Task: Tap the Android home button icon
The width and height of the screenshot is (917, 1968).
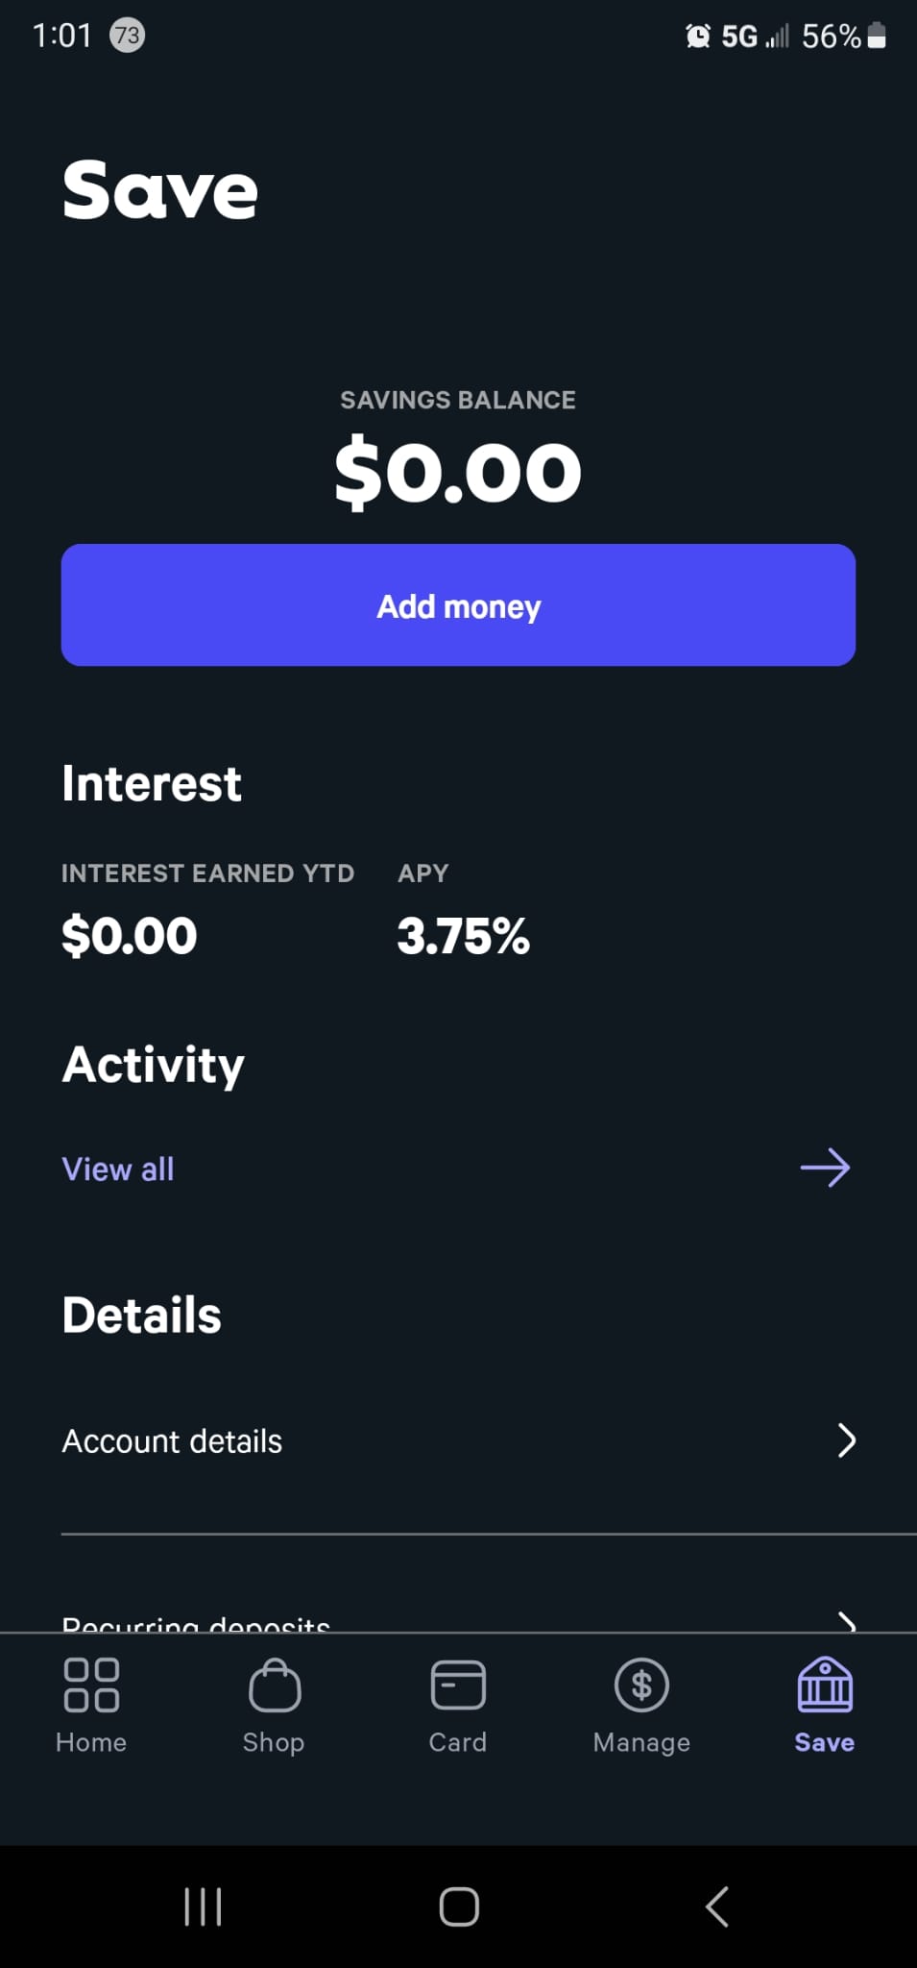Action: (459, 1906)
